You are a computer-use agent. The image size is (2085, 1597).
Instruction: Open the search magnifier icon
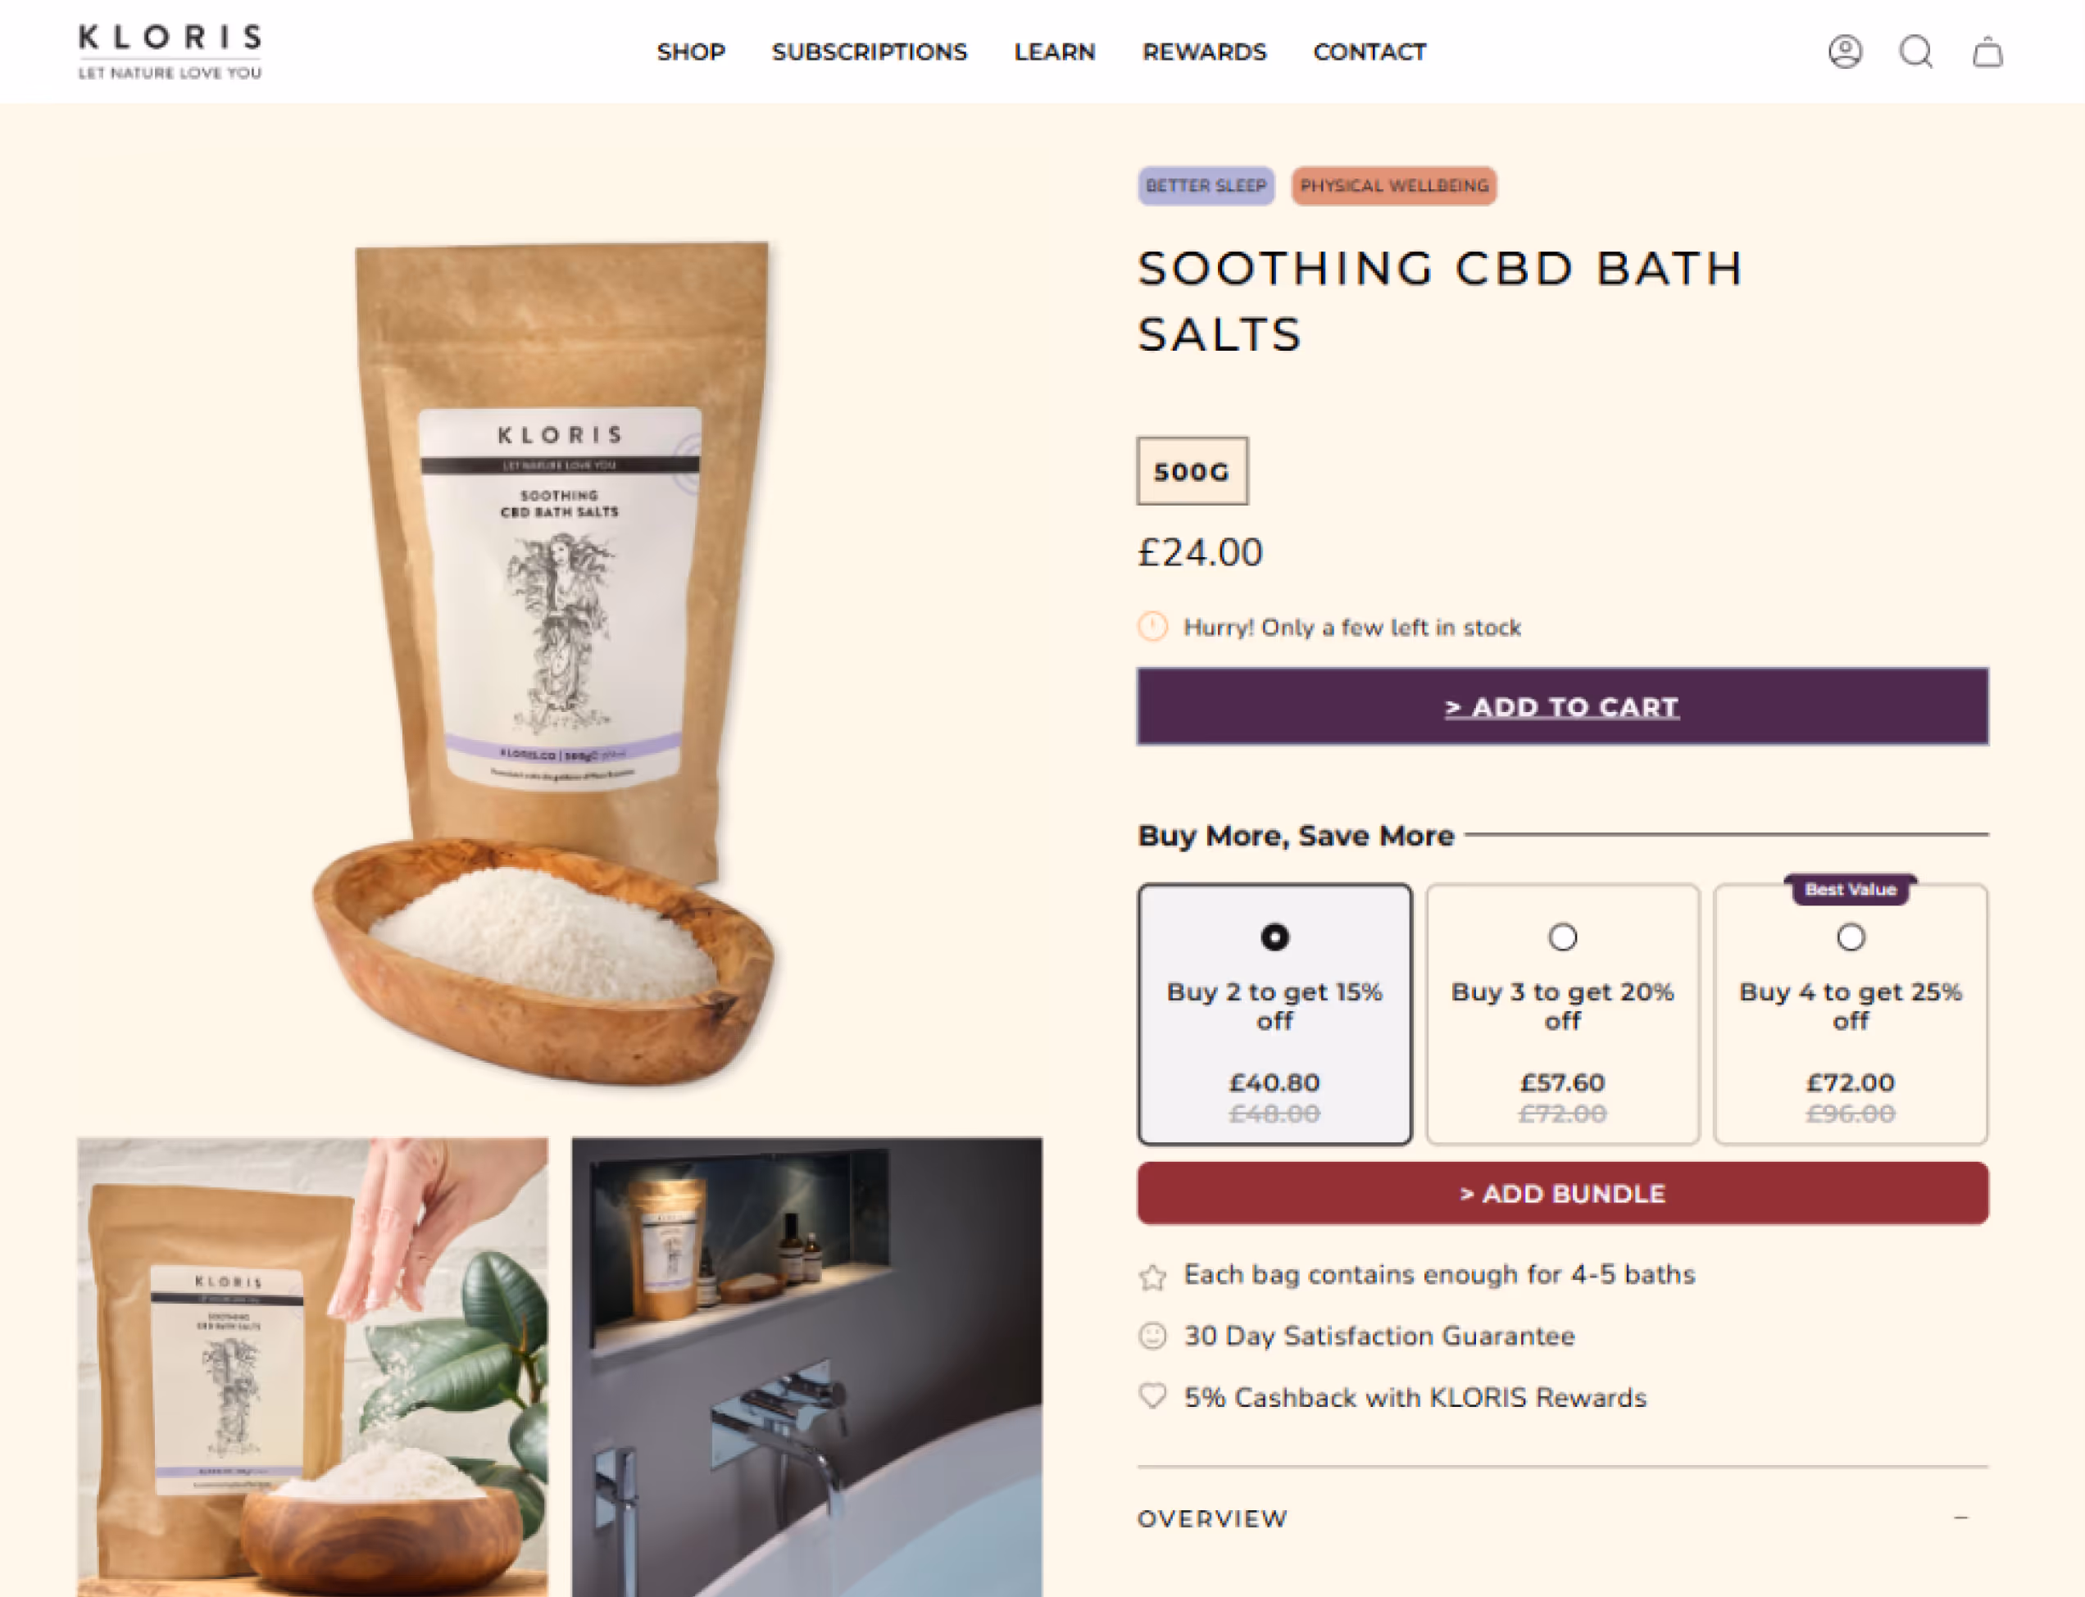(x=1916, y=52)
